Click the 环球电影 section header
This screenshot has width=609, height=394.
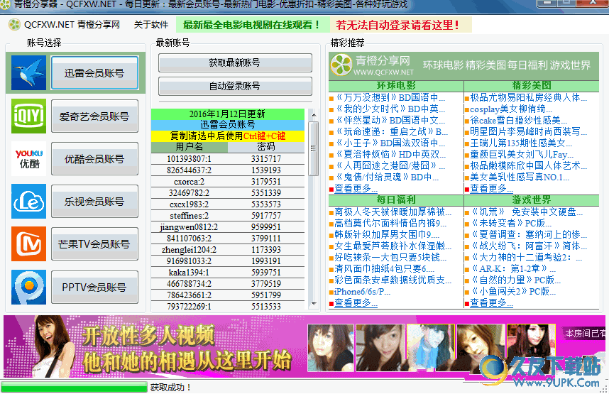coord(396,85)
